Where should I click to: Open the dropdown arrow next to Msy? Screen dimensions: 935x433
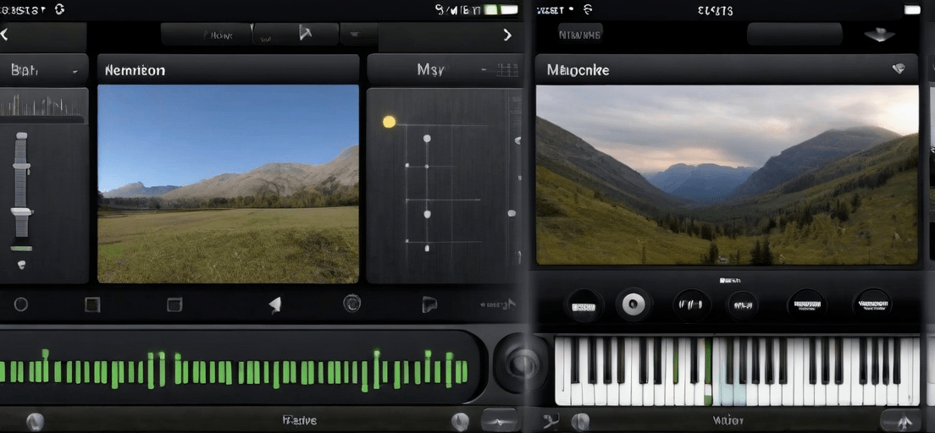(x=484, y=71)
